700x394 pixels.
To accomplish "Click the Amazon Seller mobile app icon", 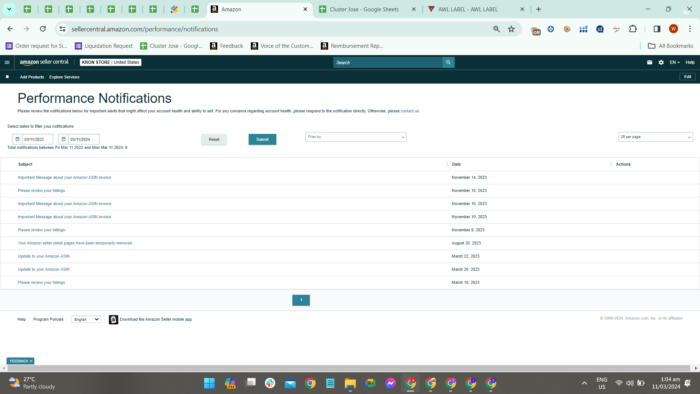I will click(113, 320).
